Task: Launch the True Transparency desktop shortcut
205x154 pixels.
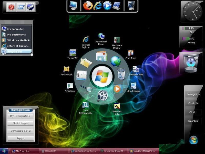Action: point(86,108)
